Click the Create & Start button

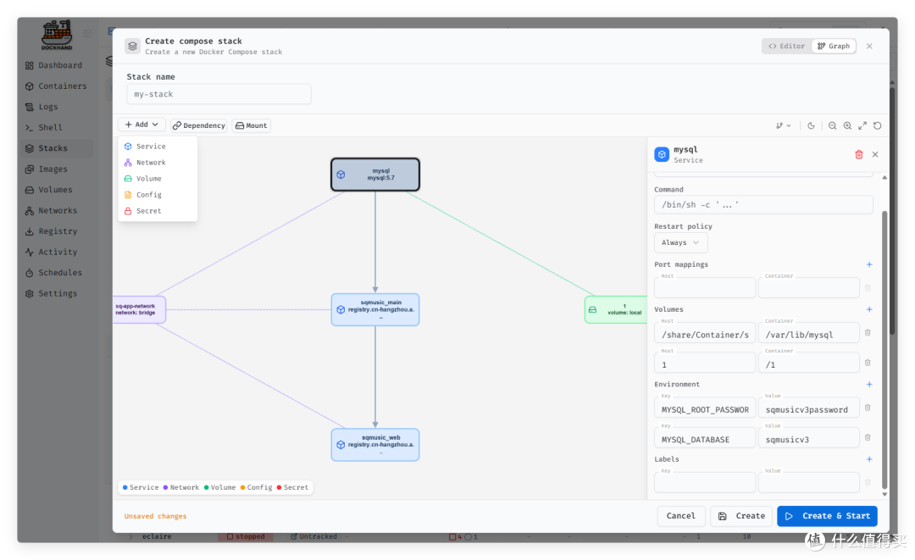(828, 516)
